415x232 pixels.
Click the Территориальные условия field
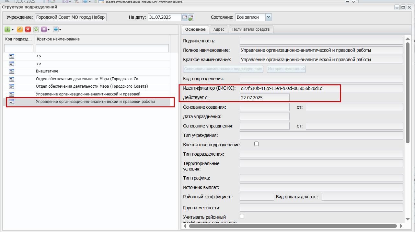pyautogui.click(x=321, y=163)
